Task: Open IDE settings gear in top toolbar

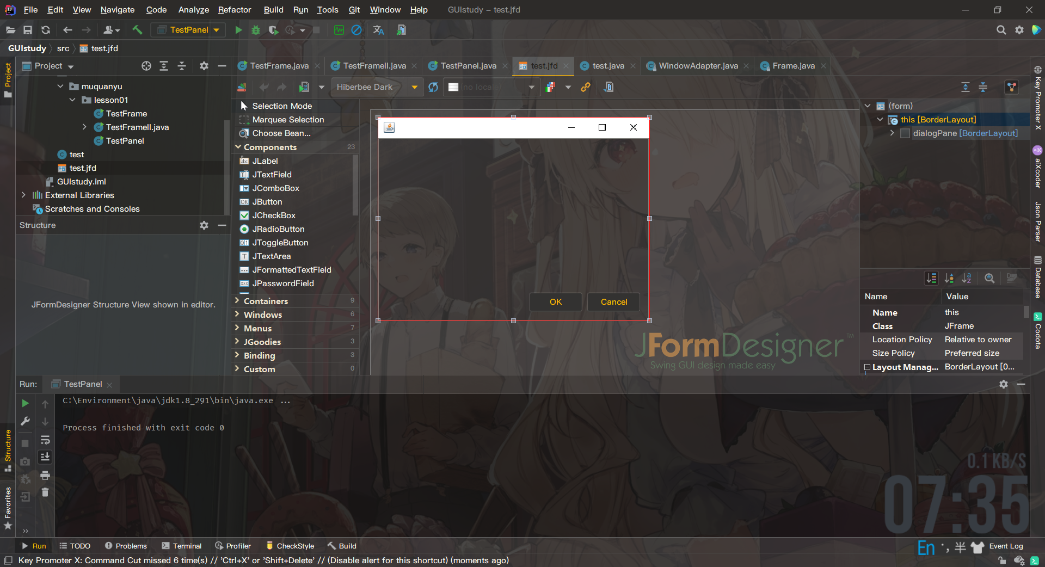Action: tap(1019, 30)
